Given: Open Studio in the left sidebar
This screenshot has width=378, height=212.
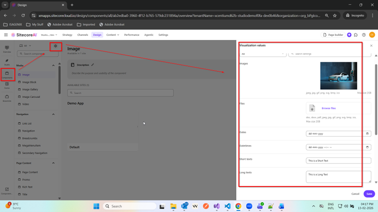Looking at the screenshot, I should 7,62.
